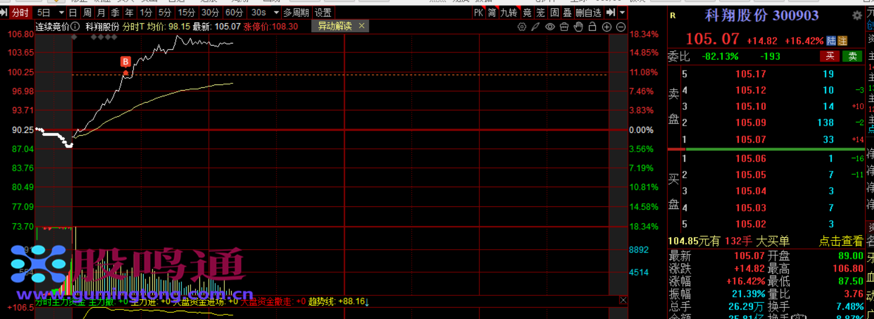Click the 科翔股份 300903 stock title
Screen dimensions: 874x319
pyautogui.click(x=761, y=15)
